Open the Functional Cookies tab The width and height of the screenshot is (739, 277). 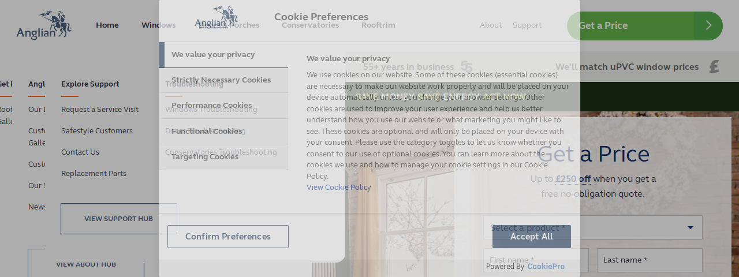223,131
